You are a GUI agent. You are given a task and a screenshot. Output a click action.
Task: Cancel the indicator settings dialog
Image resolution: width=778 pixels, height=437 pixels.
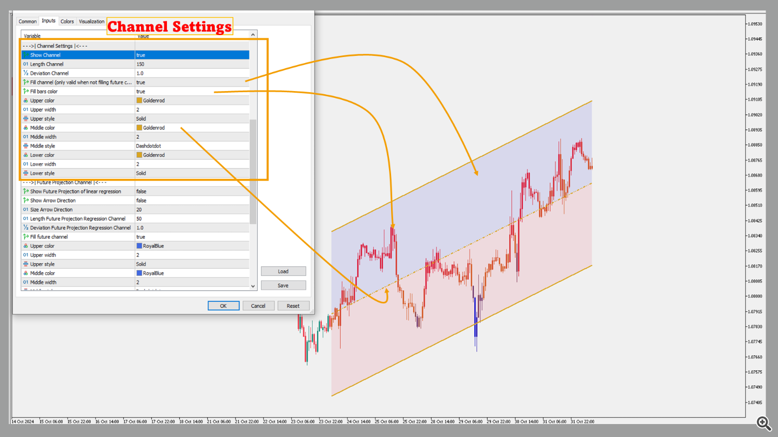tap(258, 306)
